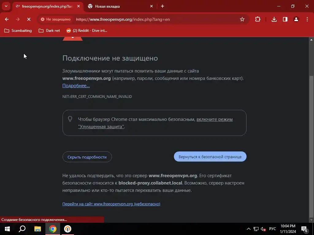Open the Dark net bookmarks folder
Viewport: 314px width, 235px height.
coord(49,31)
